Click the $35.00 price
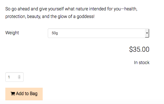This screenshot has width=164, height=104. [139, 49]
